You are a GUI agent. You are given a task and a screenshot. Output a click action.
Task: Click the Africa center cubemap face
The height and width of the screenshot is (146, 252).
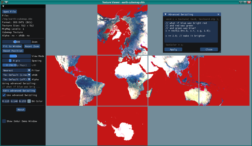pos(122,80)
